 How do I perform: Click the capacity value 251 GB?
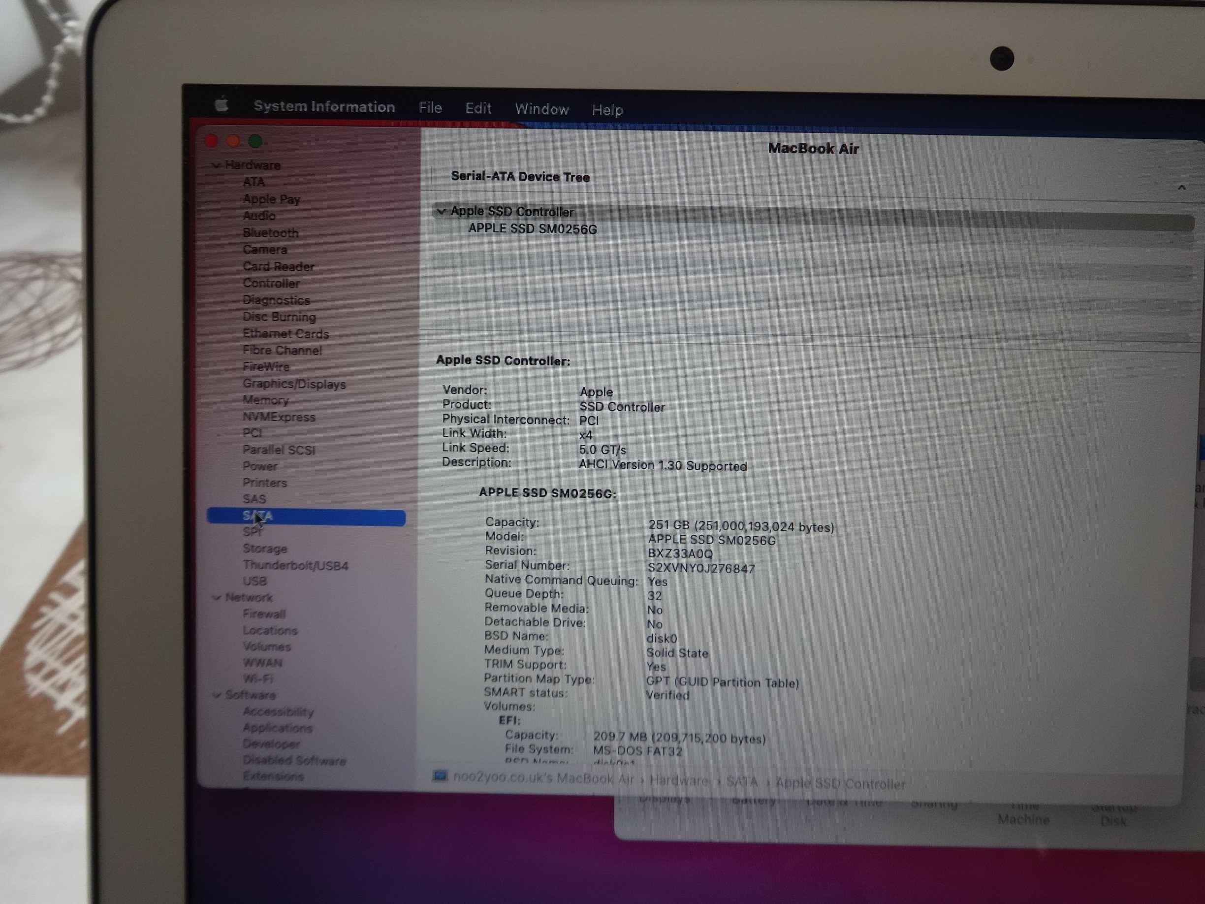741,526
